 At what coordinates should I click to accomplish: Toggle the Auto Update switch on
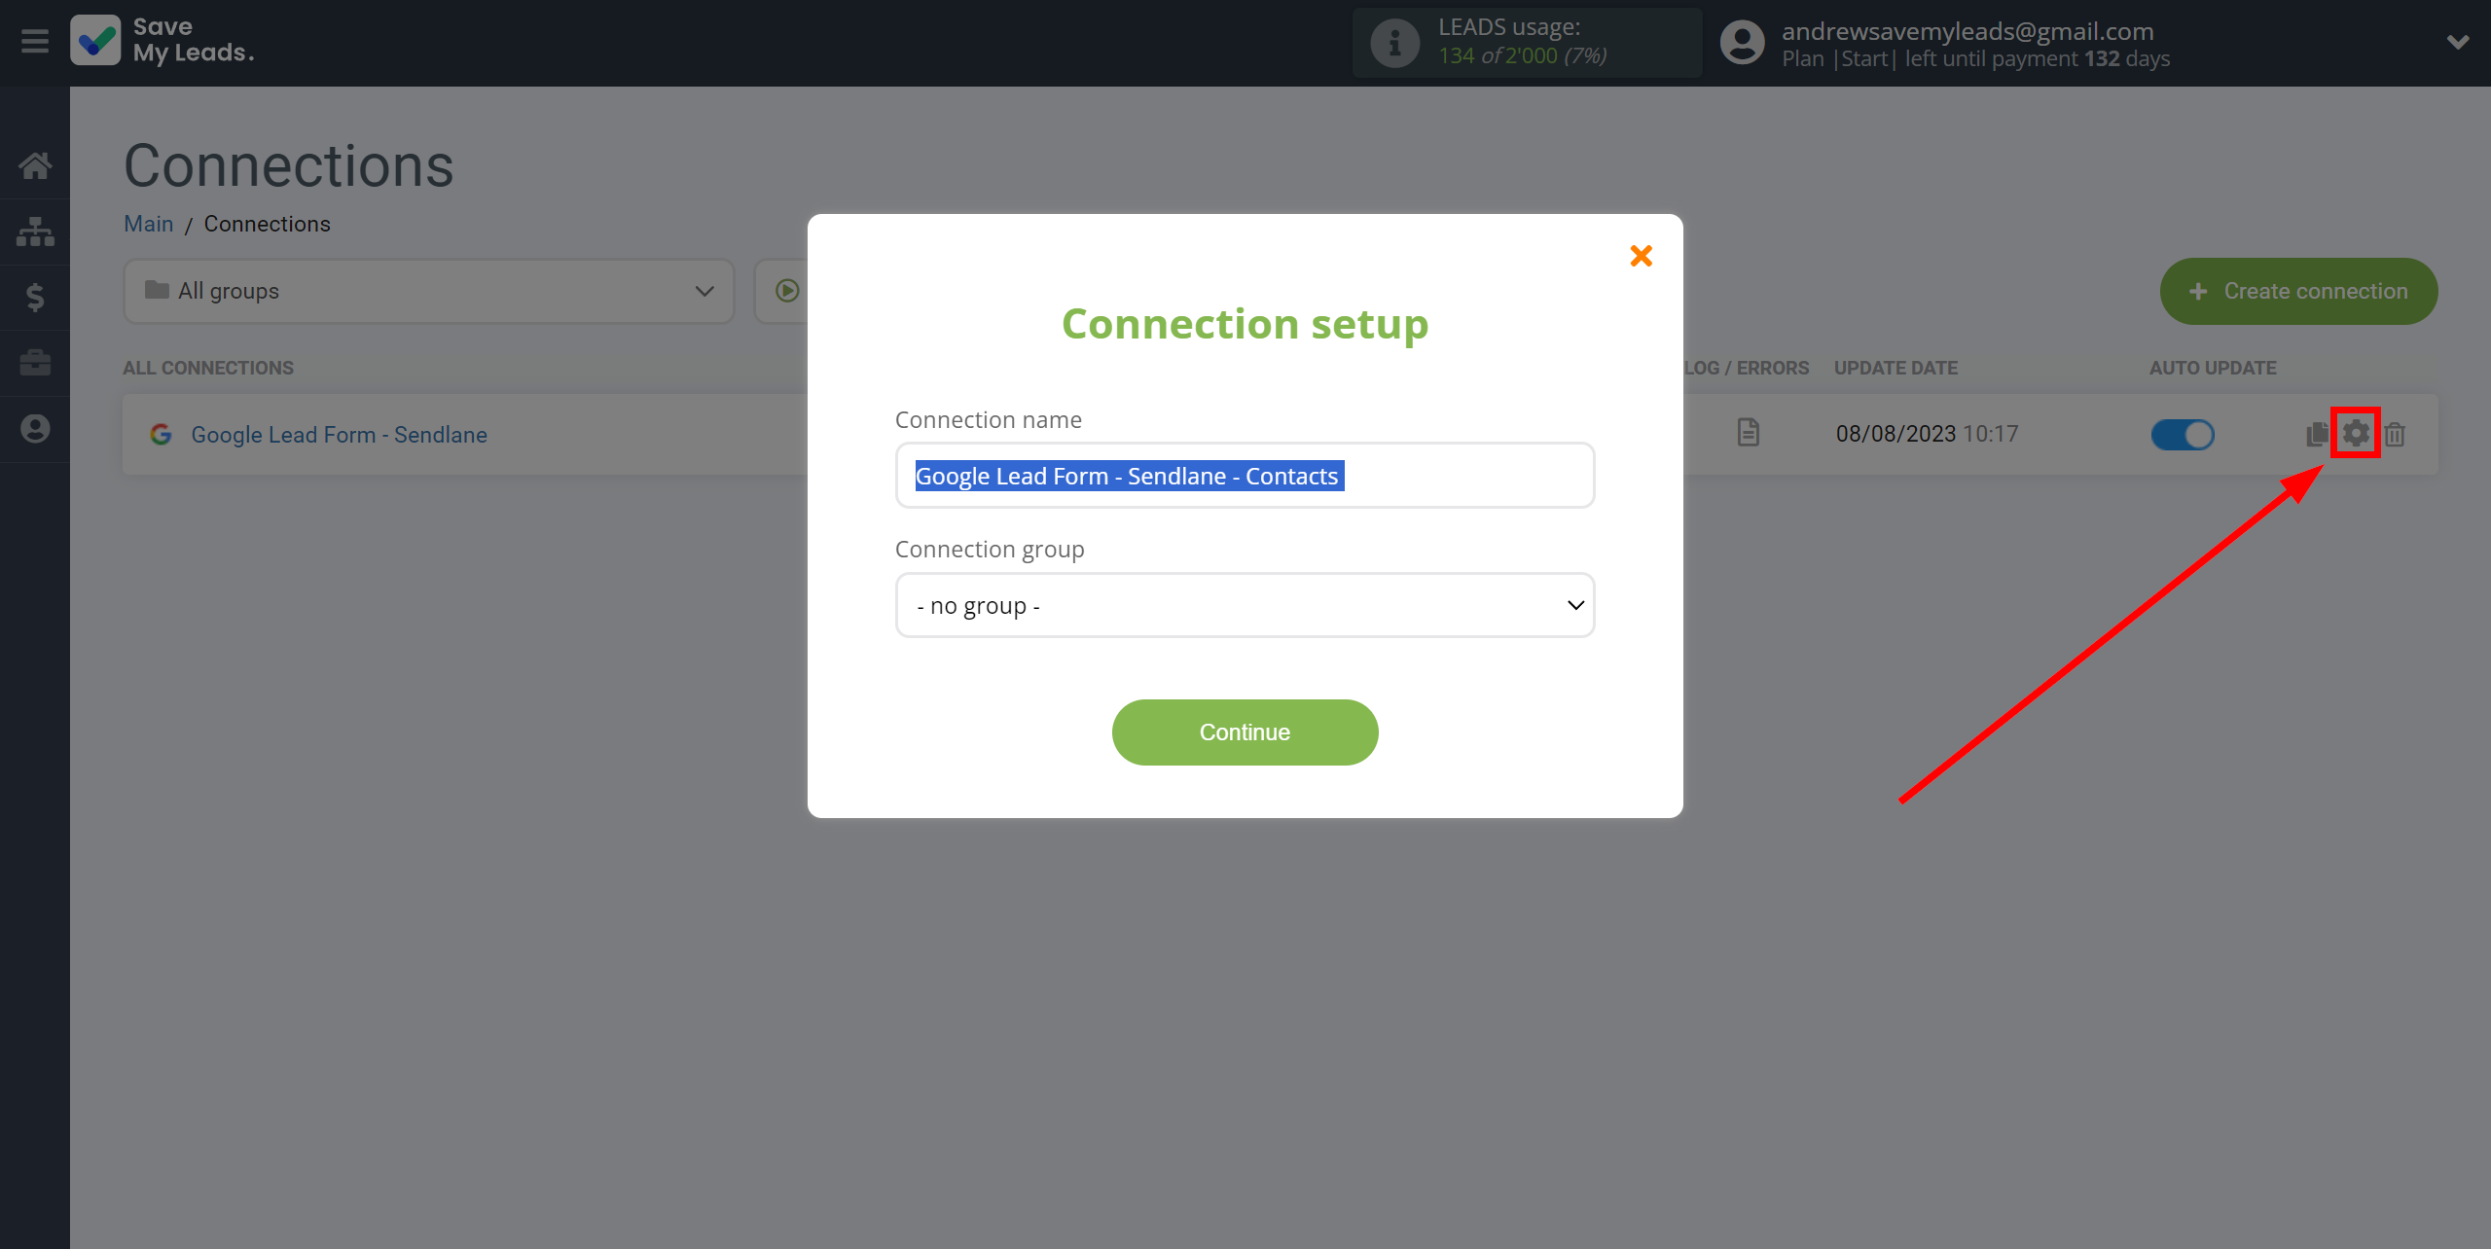[2182, 433]
